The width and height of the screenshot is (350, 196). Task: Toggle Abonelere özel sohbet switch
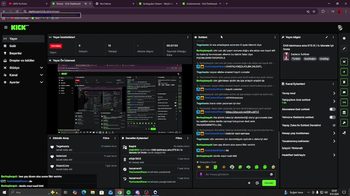pos(332,109)
